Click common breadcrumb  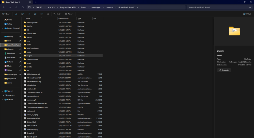[x=109, y=7]
